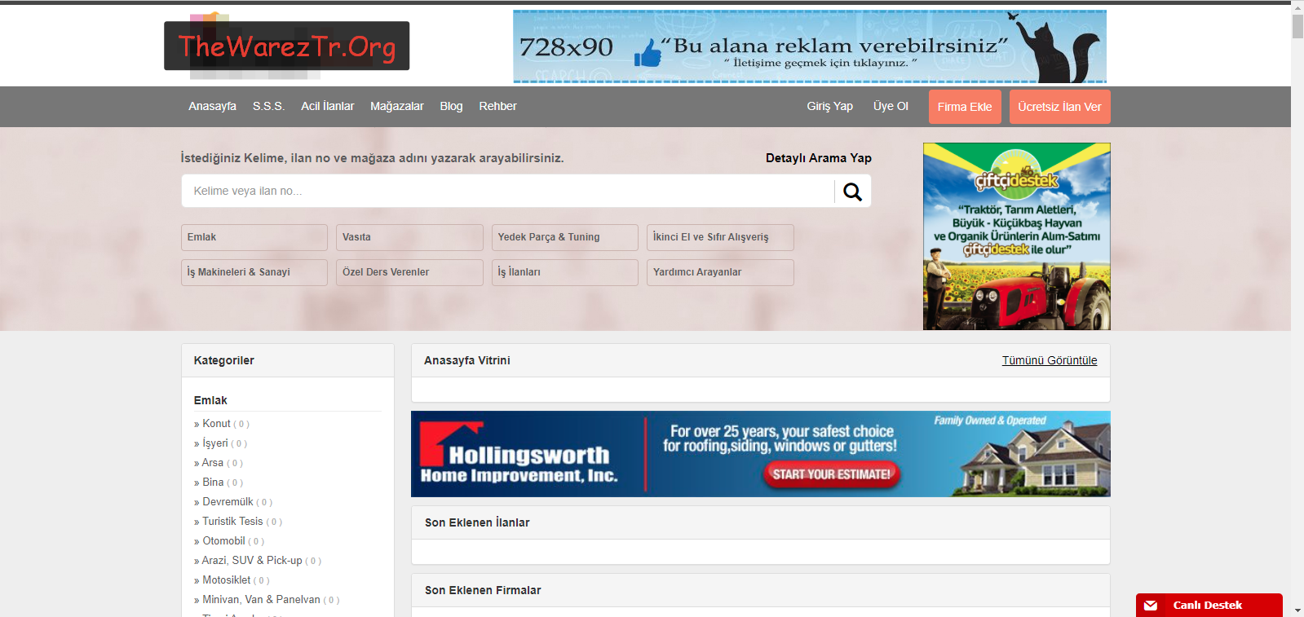
Task: Select the Emlak category box
Action: pyautogui.click(x=254, y=237)
